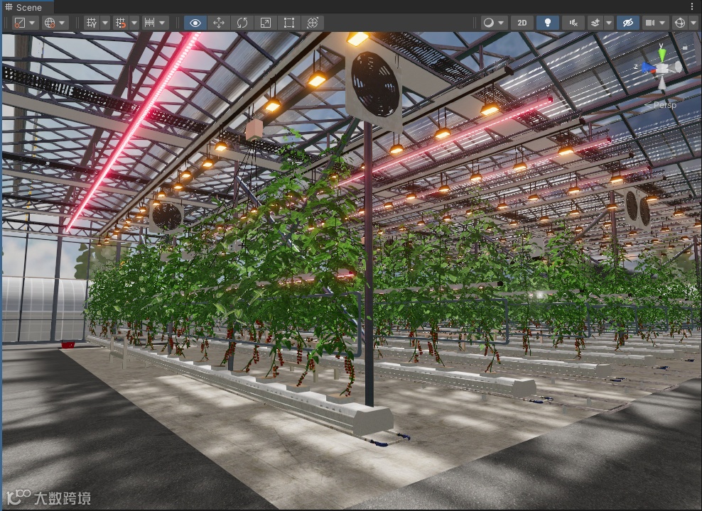The height and width of the screenshot is (511, 702).
Task: Toggle the orientation gizmo lock icon
Action: 684,47
